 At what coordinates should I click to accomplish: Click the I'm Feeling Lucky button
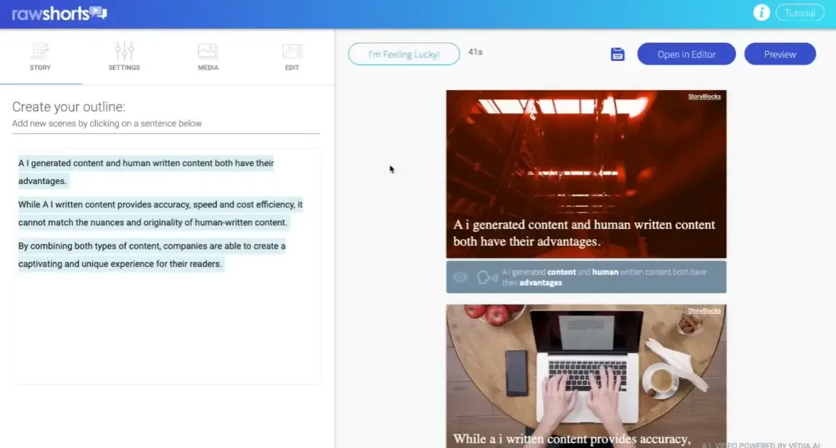(x=403, y=54)
